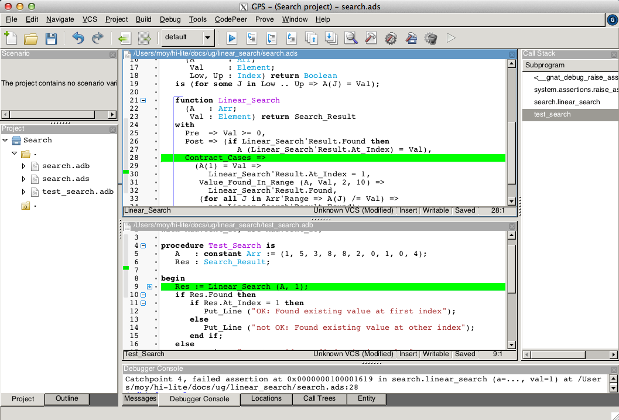Click the Search project root icon

pyautogui.click(x=16, y=140)
